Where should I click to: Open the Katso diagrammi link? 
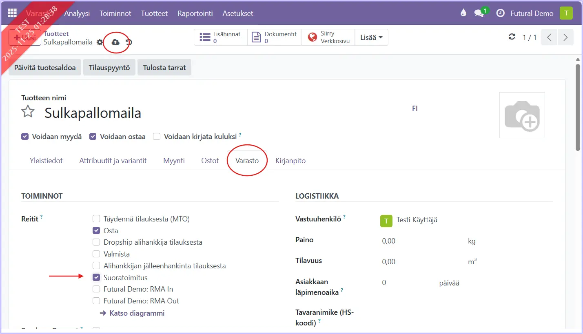coord(137,313)
